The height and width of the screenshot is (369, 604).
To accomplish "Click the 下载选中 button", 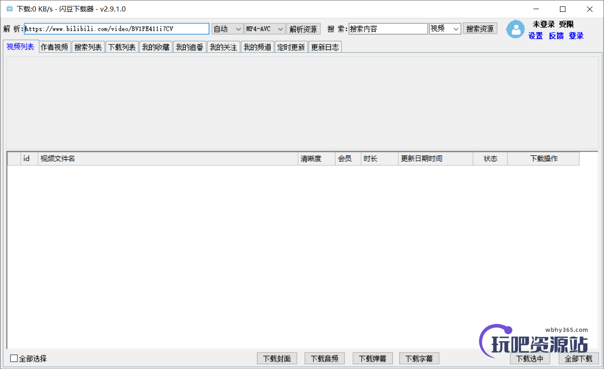I will pyautogui.click(x=530, y=358).
